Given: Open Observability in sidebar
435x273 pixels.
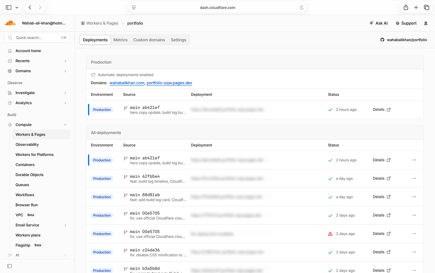Looking at the screenshot, I should pyautogui.click(x=27, y=145).
